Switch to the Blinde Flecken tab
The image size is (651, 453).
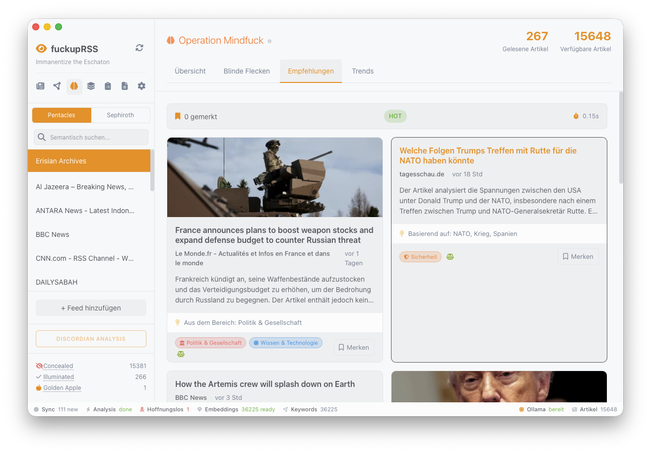click(x=247, y=71)
